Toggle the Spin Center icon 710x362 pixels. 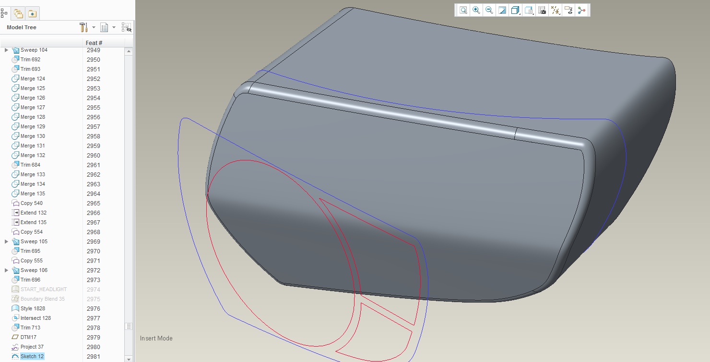point(582,11)
